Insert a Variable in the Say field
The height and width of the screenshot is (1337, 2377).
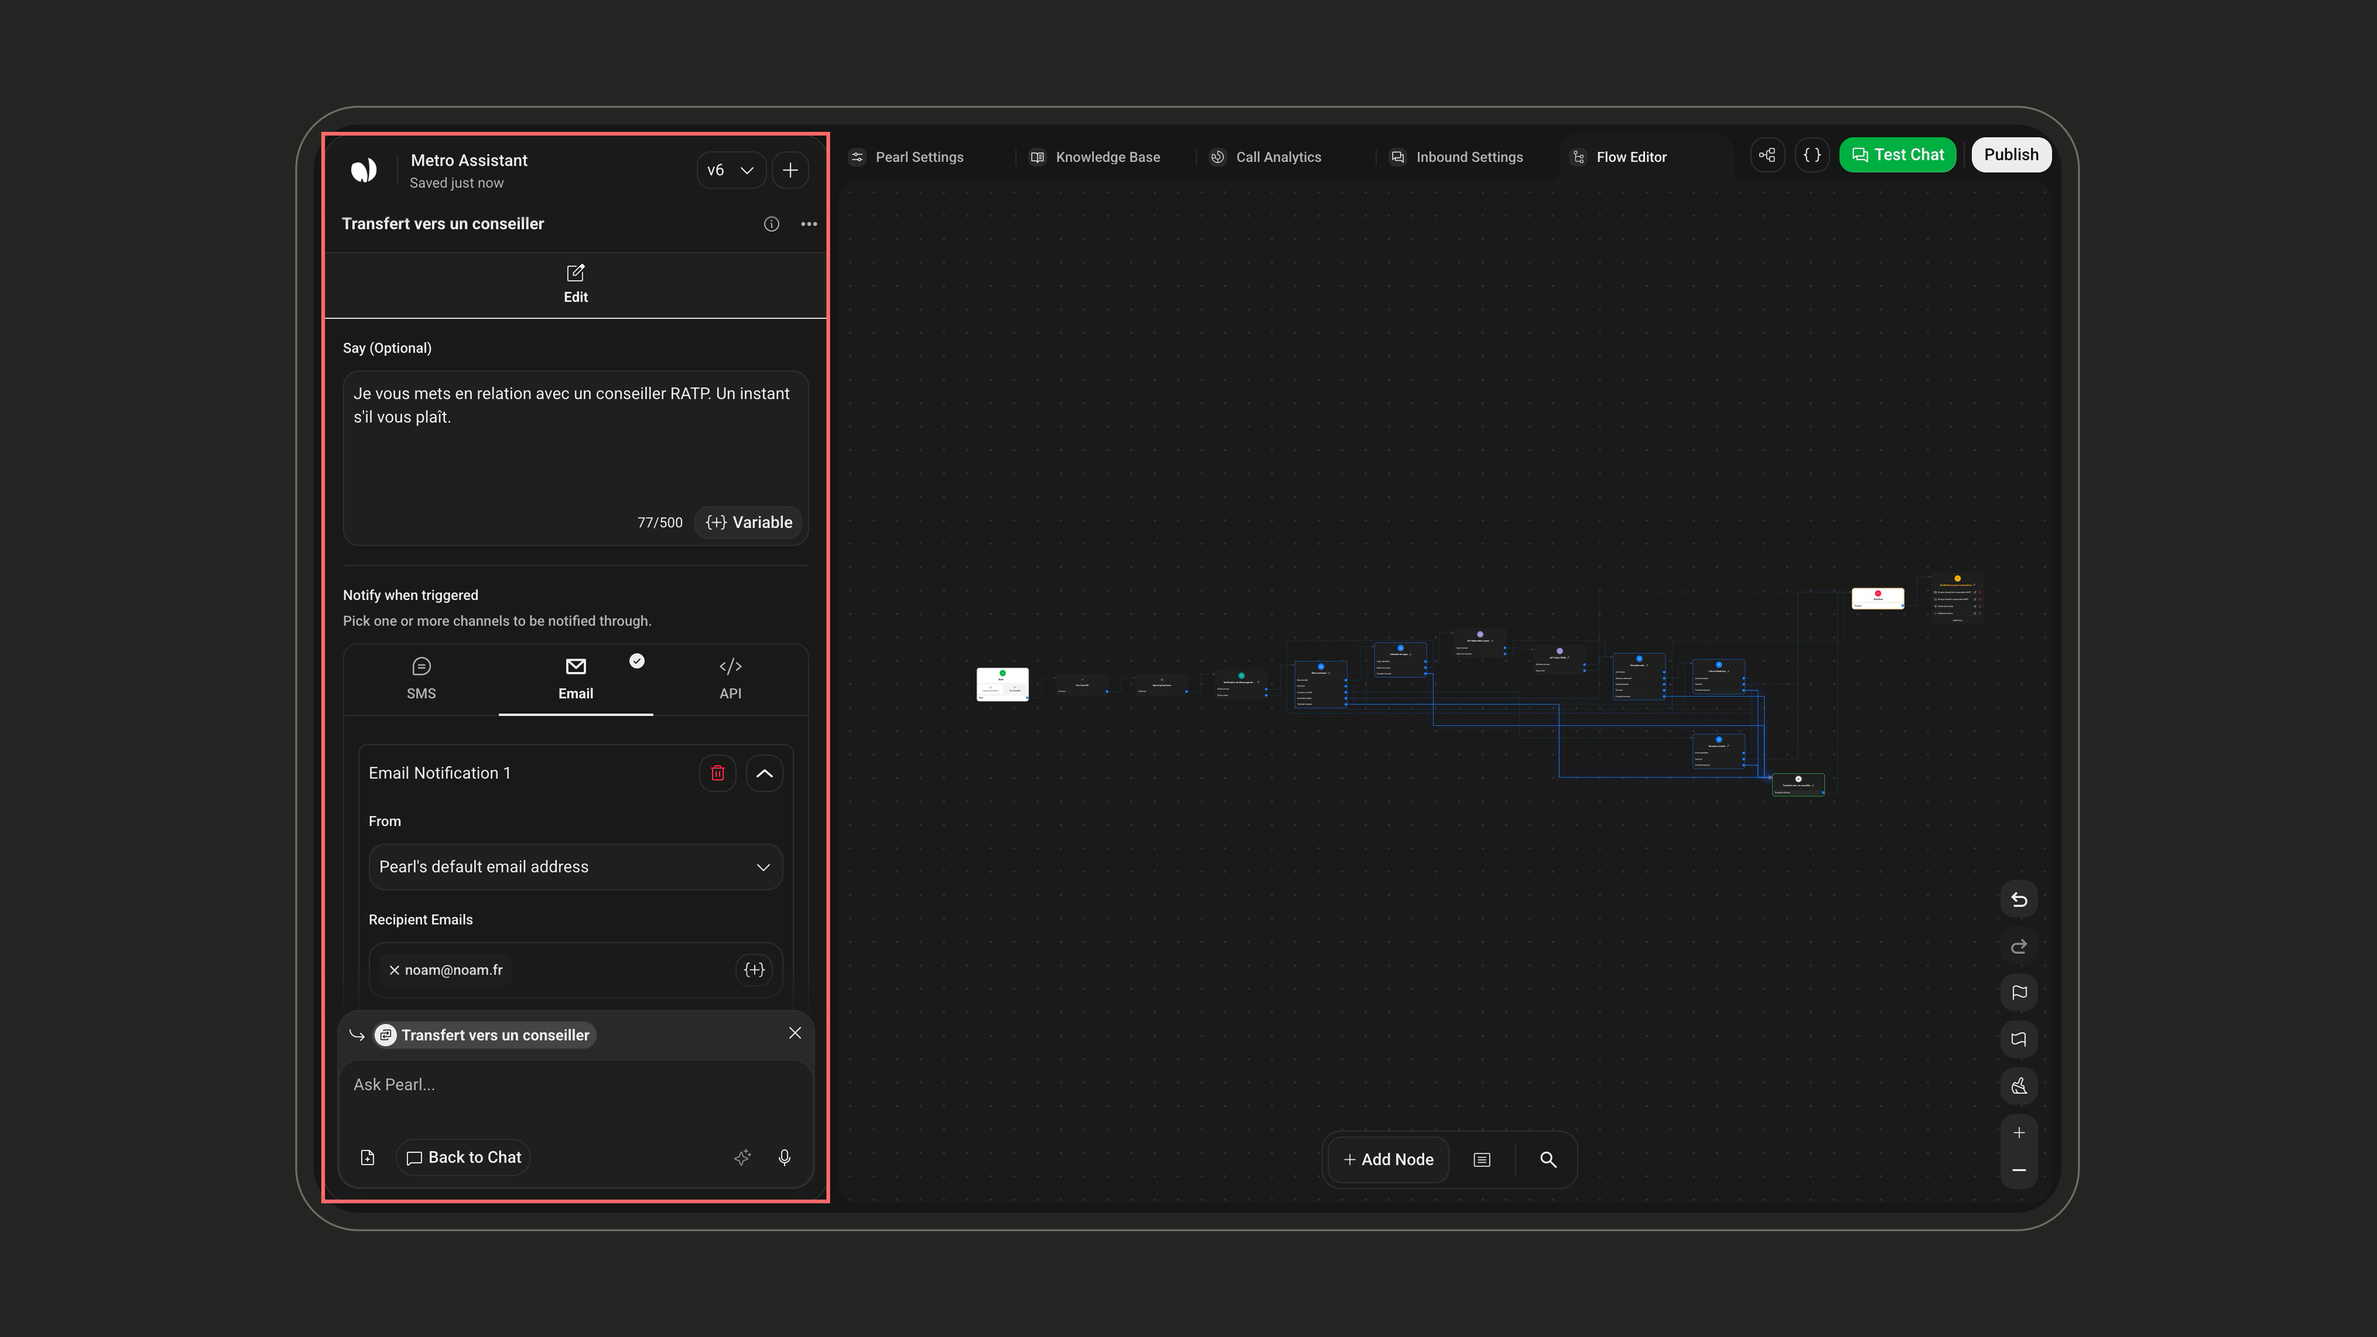click(748, 522)
